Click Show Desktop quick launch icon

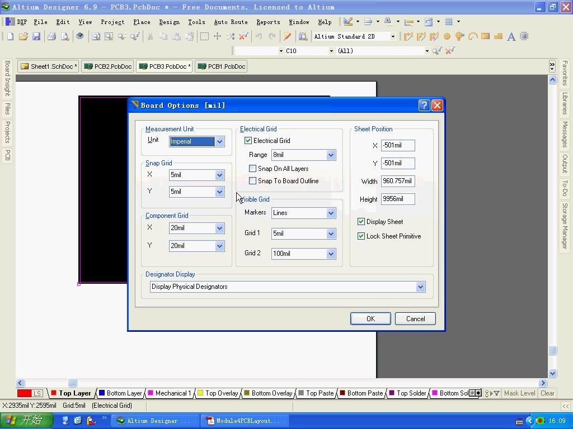pyautogui.click(x=65, y=421)
